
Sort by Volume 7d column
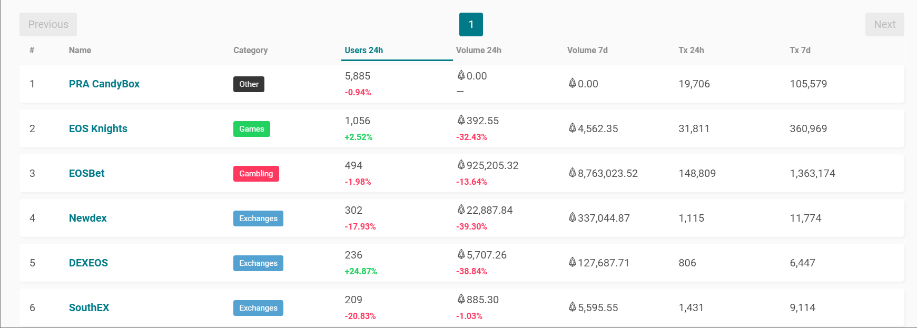pos(587,50)
